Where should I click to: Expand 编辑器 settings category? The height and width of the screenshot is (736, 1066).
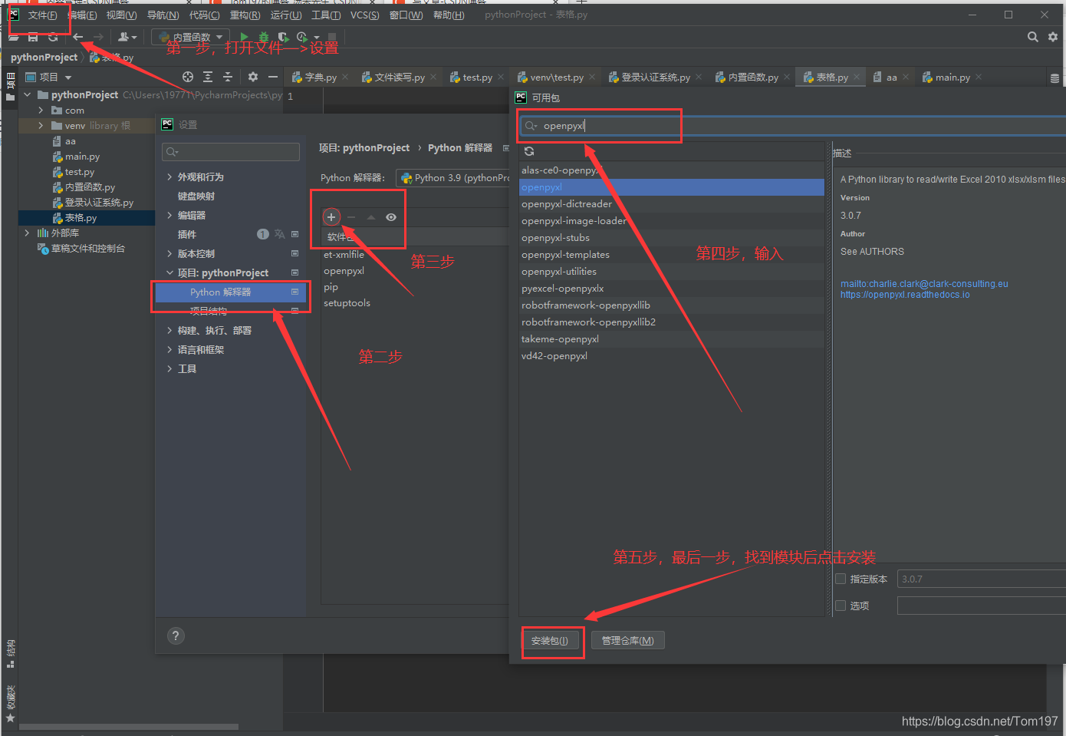point(169,215)
